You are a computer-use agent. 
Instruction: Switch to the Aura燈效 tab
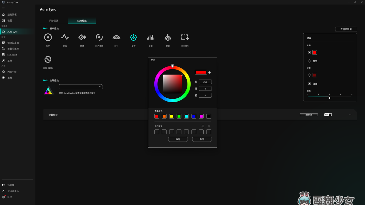click(x=82, y=21)
